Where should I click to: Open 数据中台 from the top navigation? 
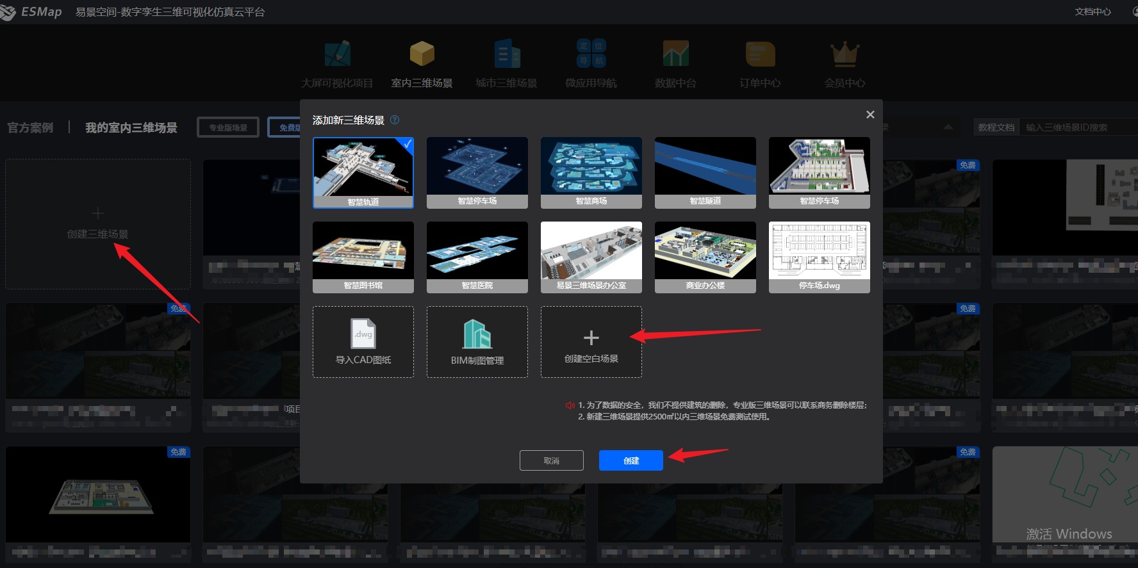click(675, 64)
